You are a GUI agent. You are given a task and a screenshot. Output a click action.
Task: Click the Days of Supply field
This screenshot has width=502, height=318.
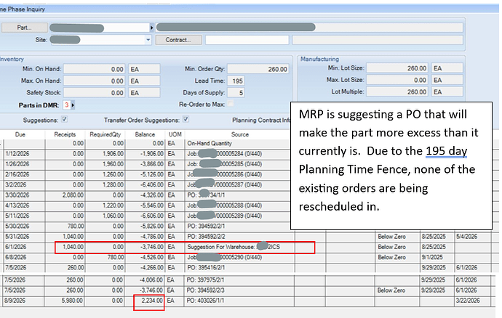236,93
